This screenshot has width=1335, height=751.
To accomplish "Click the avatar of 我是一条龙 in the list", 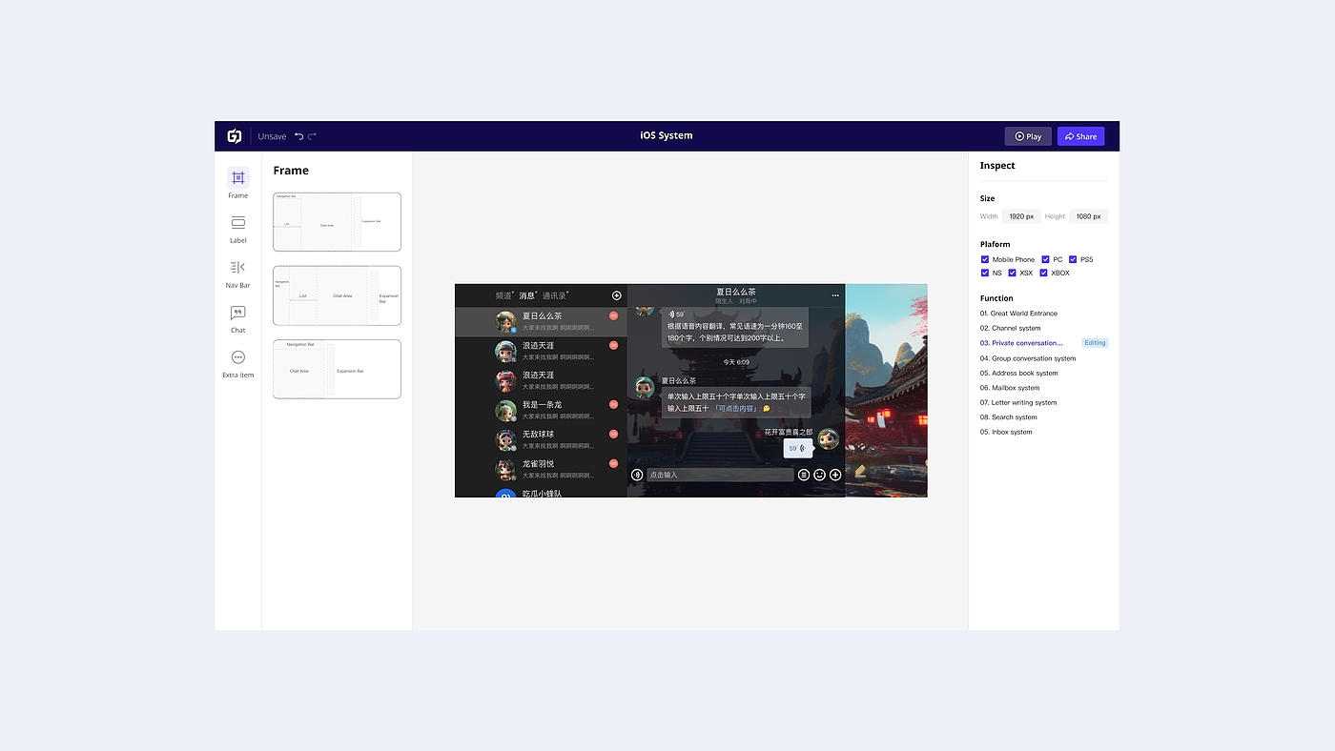I will click(505, 411).
